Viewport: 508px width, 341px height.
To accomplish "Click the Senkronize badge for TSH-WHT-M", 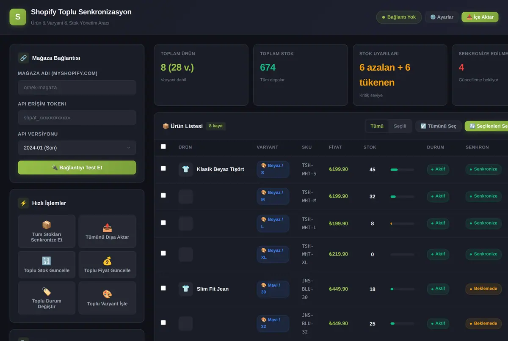I will click(483, 196).
